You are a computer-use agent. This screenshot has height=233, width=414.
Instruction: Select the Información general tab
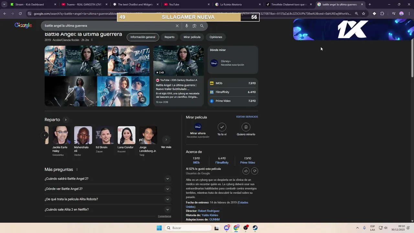(143, 37)
